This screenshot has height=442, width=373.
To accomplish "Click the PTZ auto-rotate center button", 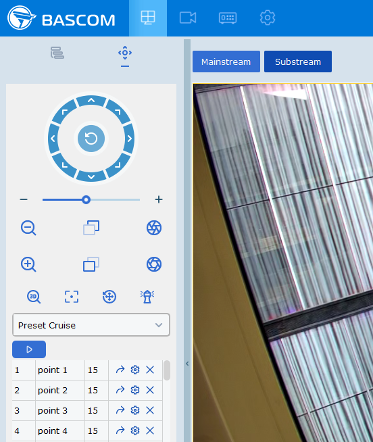I will point(91,139).
